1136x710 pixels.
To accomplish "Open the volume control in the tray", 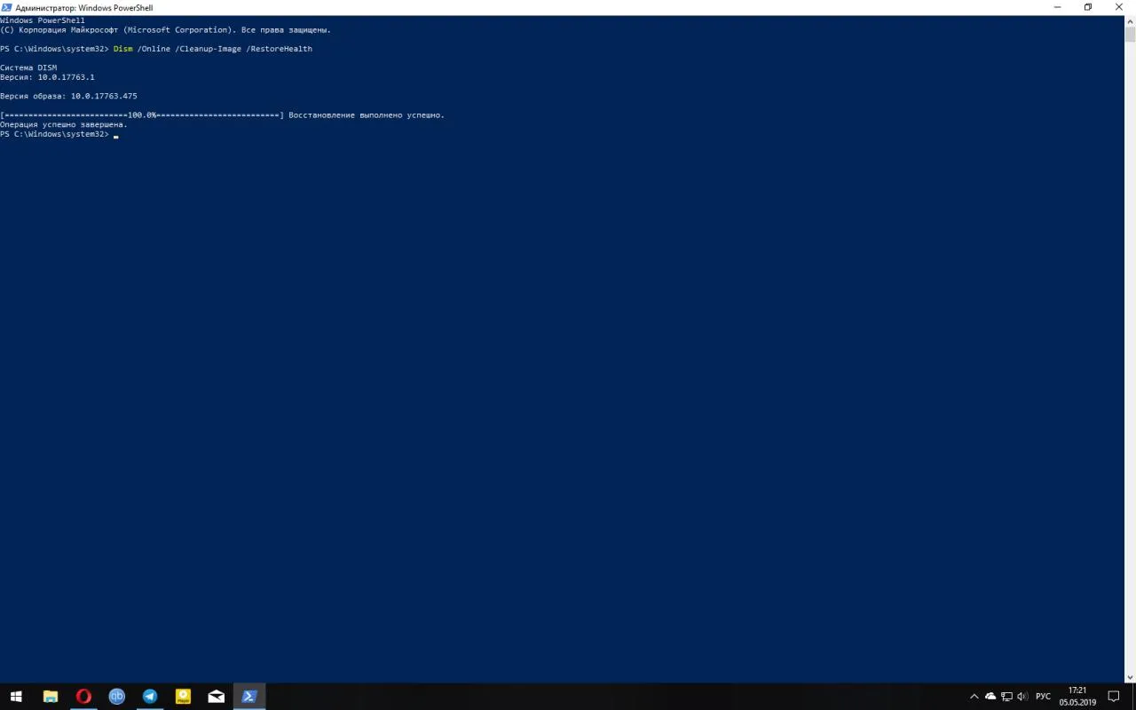I will [x=1022, y=697].
